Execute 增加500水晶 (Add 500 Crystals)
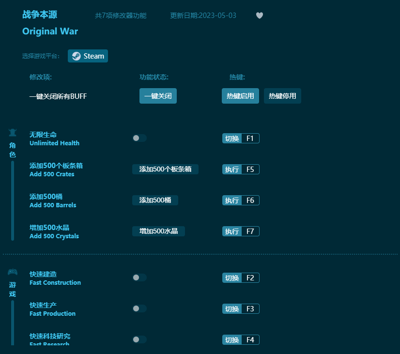Image resolution: width=400 pixels, height=354 pixels. [x=158, y=231]
